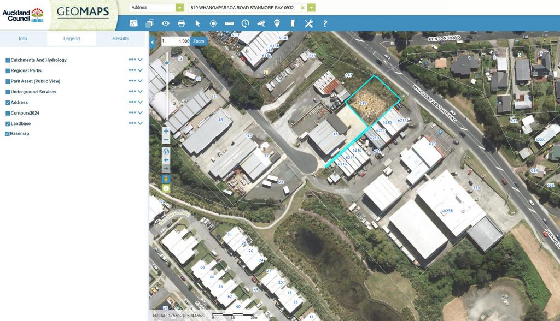Uncheck the Address layer checkbox

point(8,103)
